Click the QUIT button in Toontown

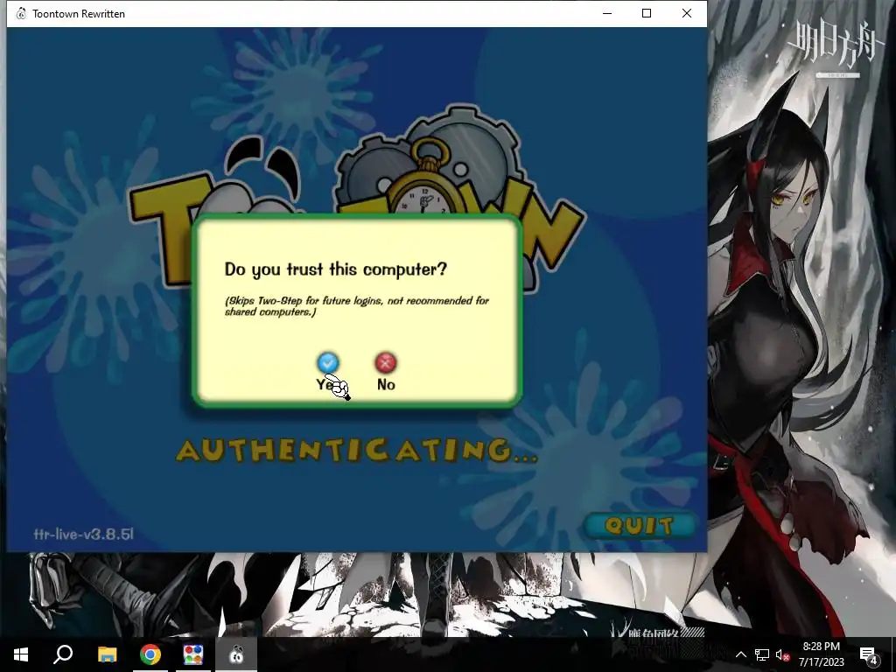click(x=640, y=526)
